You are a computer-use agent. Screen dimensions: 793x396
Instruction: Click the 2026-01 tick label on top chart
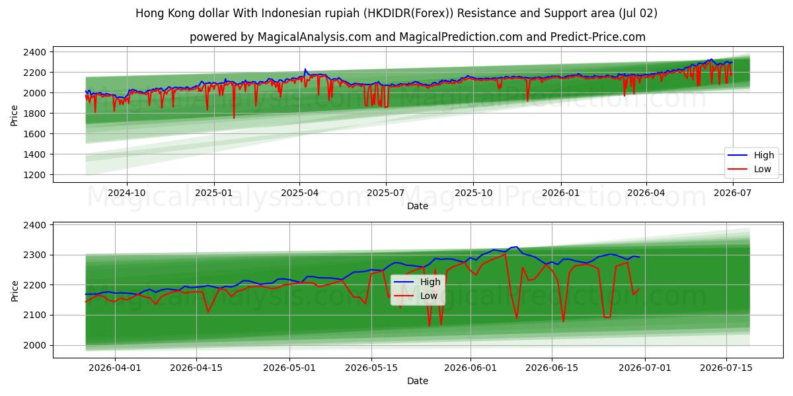(x=560, y=193)
